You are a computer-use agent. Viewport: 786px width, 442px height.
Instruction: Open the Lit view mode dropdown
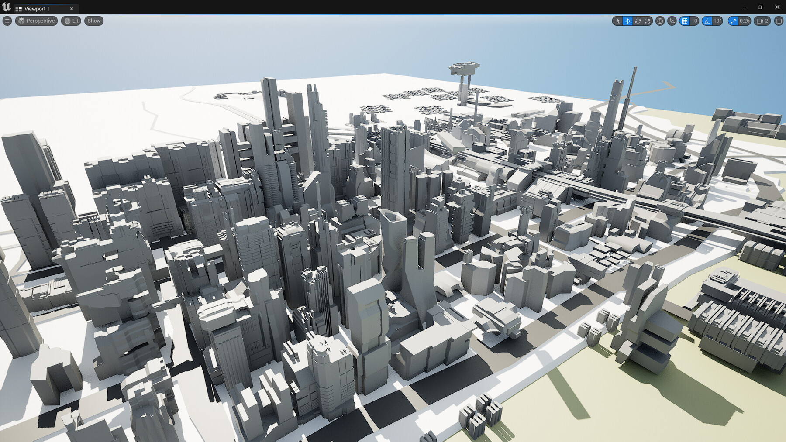tap(71, 21)
